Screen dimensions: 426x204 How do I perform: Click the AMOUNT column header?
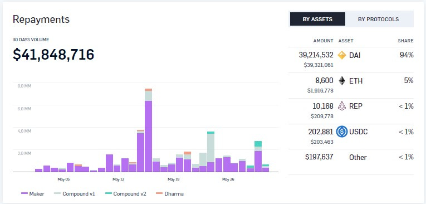click(323, 41)
